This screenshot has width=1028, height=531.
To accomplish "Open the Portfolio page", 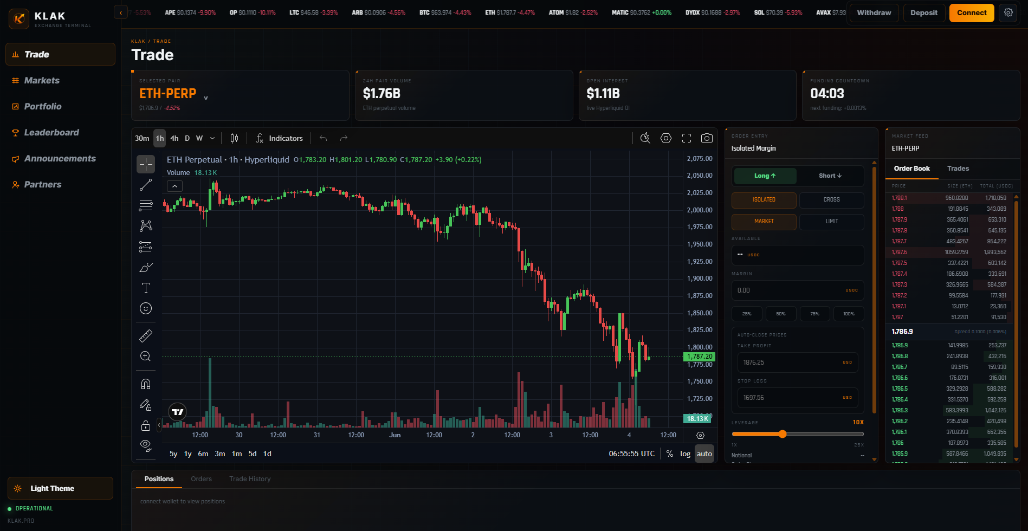I will 60,106.
